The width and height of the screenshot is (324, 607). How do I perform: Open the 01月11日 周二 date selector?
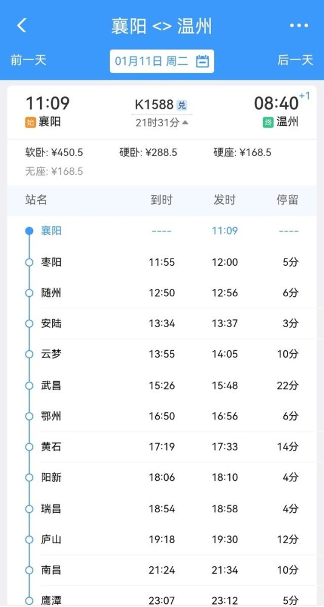click(x=162, y=61)
